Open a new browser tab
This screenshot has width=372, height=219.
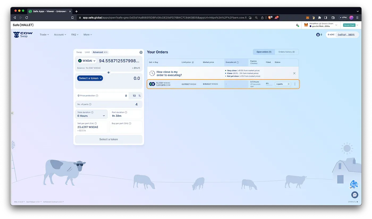[x=77, y=11]
